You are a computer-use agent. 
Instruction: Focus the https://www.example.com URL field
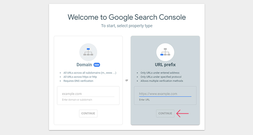(x=165, y=94)
